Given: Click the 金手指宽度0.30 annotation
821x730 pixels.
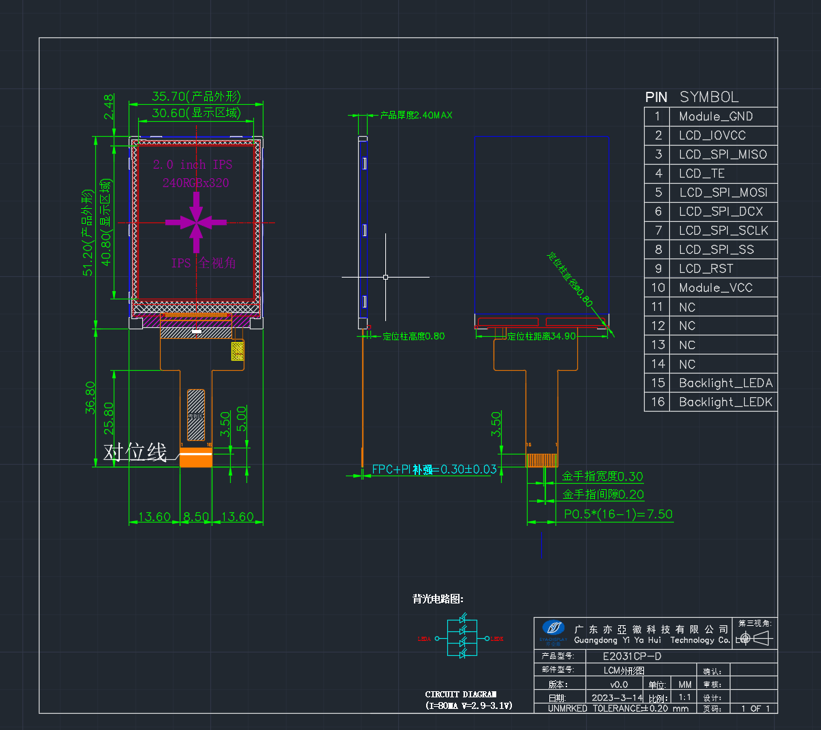Looking at the screenshot, I should pos(602,476).
